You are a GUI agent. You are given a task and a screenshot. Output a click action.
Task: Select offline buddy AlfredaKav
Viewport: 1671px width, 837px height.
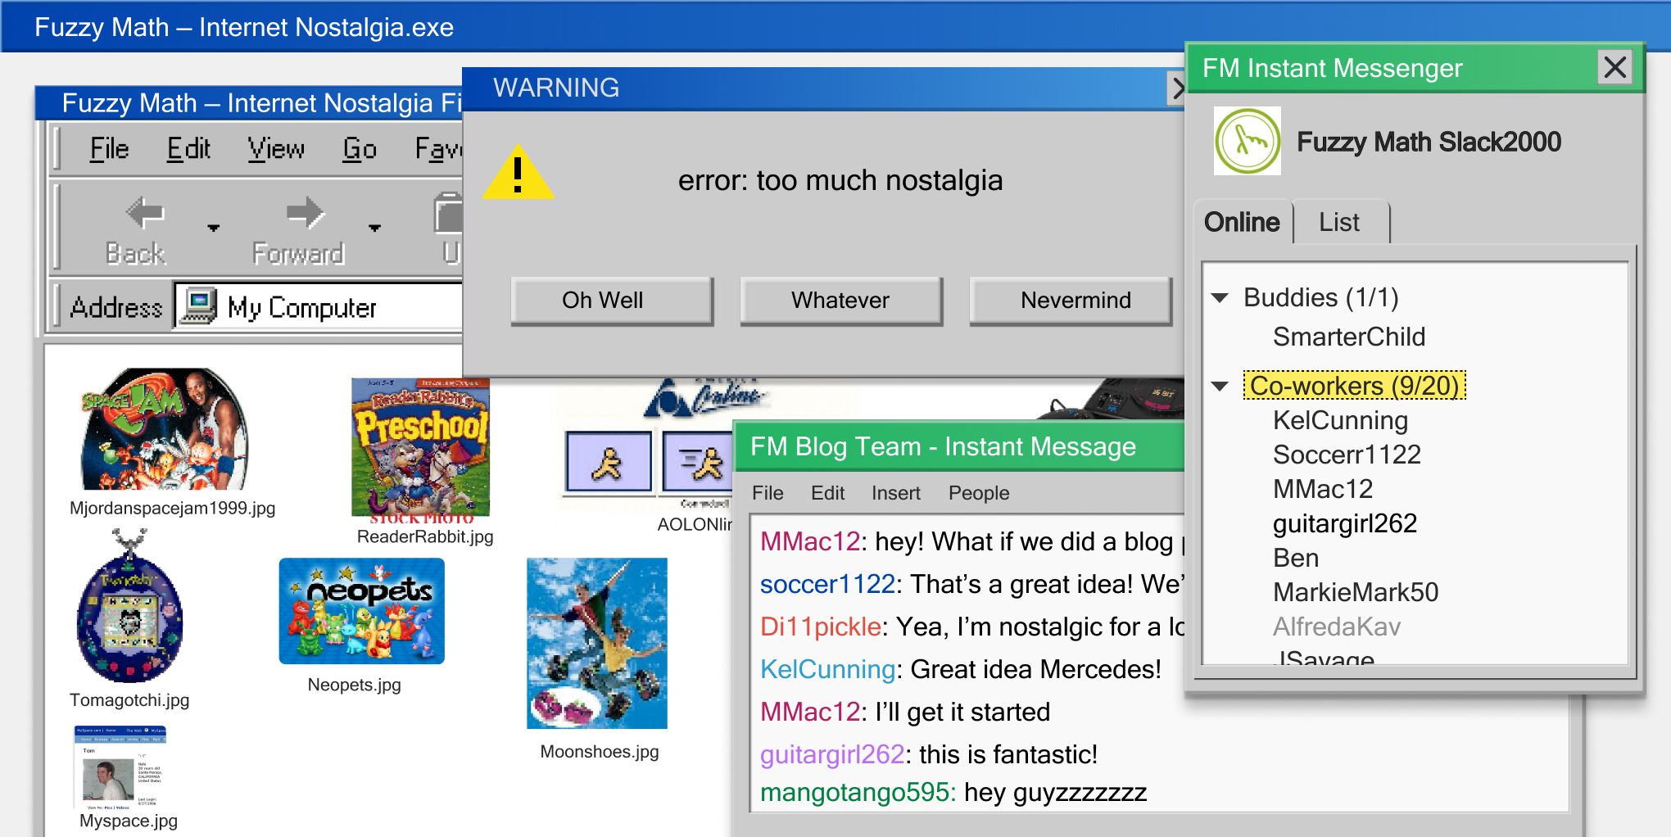click(x=1337, y=627)
